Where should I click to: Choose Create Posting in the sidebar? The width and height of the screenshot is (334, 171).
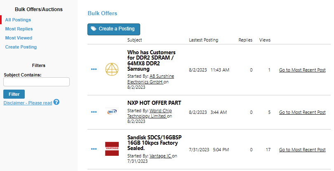tap(21, 47)
